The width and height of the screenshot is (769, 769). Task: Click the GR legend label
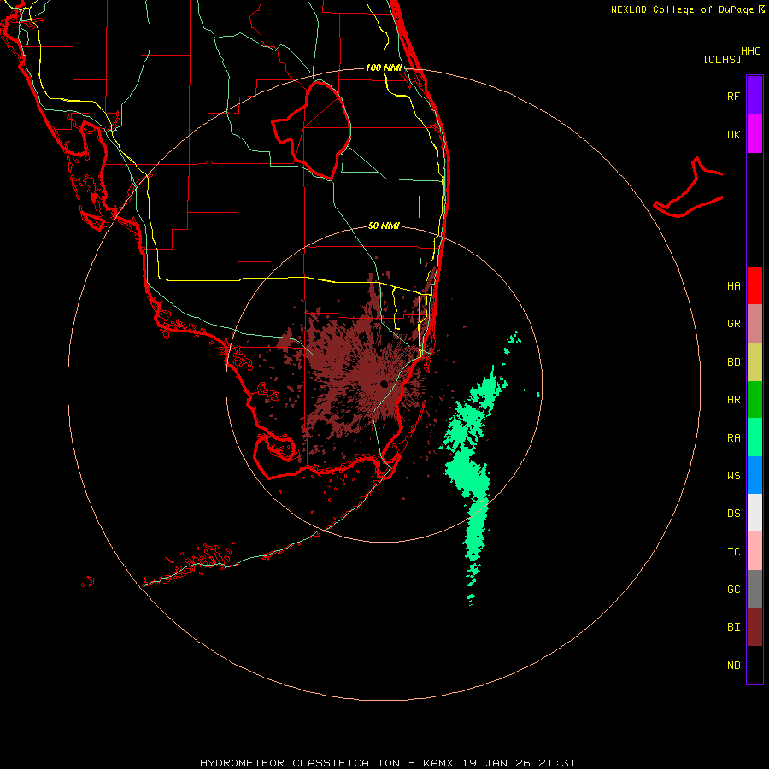733,323
